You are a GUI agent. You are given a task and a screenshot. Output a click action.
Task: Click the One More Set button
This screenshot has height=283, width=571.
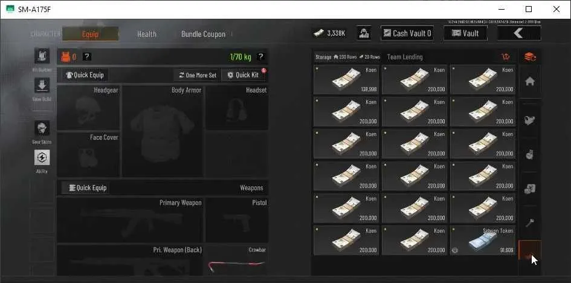pyautogui.click(x=198, y=75)
